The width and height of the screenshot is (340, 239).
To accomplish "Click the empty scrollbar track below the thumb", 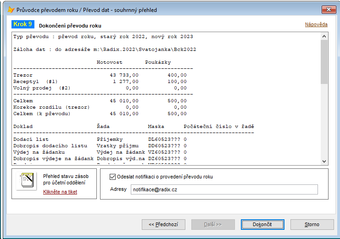I will (x=324, y=124).
